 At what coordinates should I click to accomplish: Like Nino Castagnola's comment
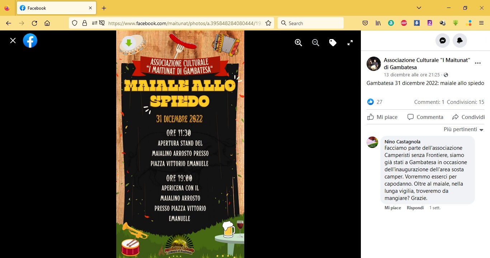tap(393, 208)
